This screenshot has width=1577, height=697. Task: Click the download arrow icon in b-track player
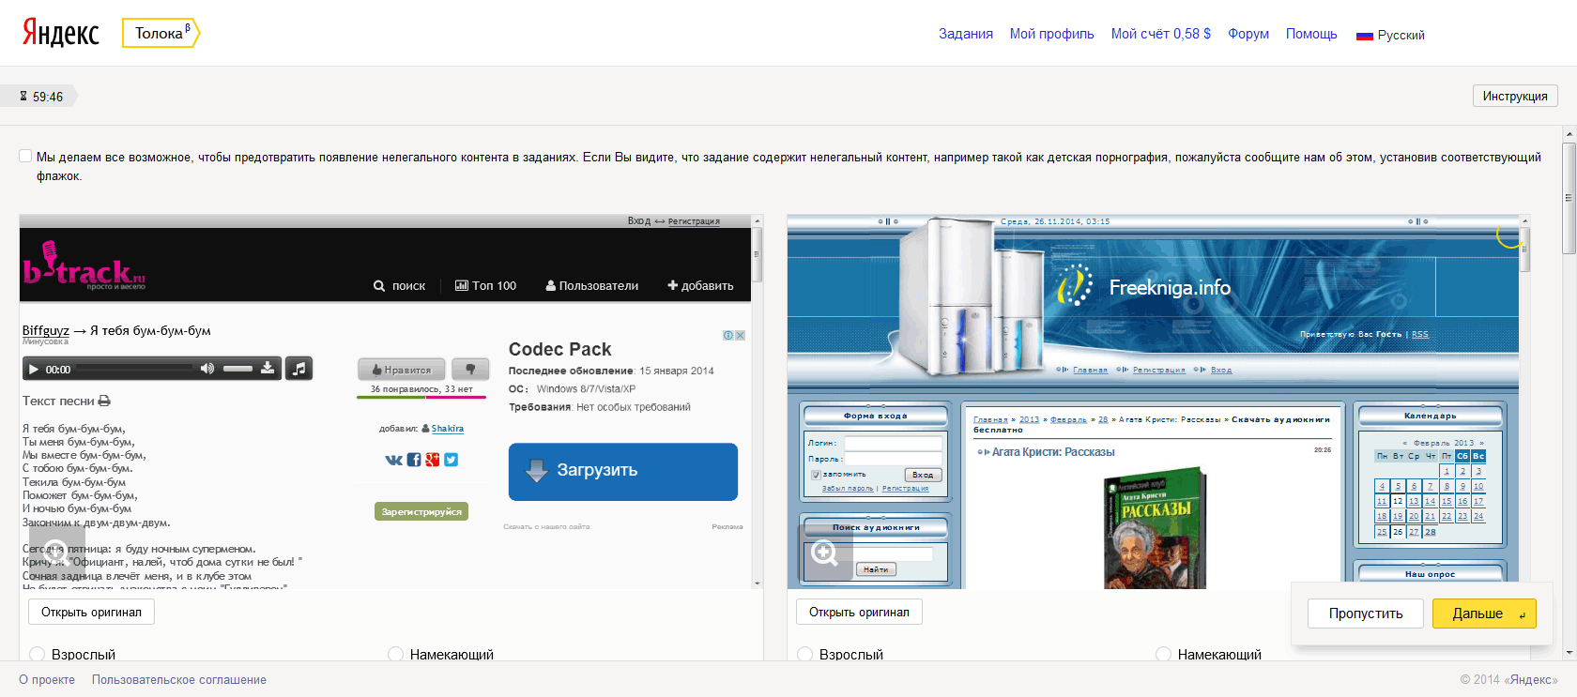pyautogui.click(x=268, y=369)
